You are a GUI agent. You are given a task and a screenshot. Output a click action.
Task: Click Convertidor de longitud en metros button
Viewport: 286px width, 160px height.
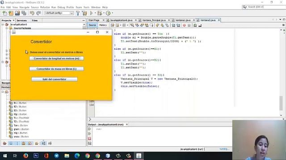(57, 58)
